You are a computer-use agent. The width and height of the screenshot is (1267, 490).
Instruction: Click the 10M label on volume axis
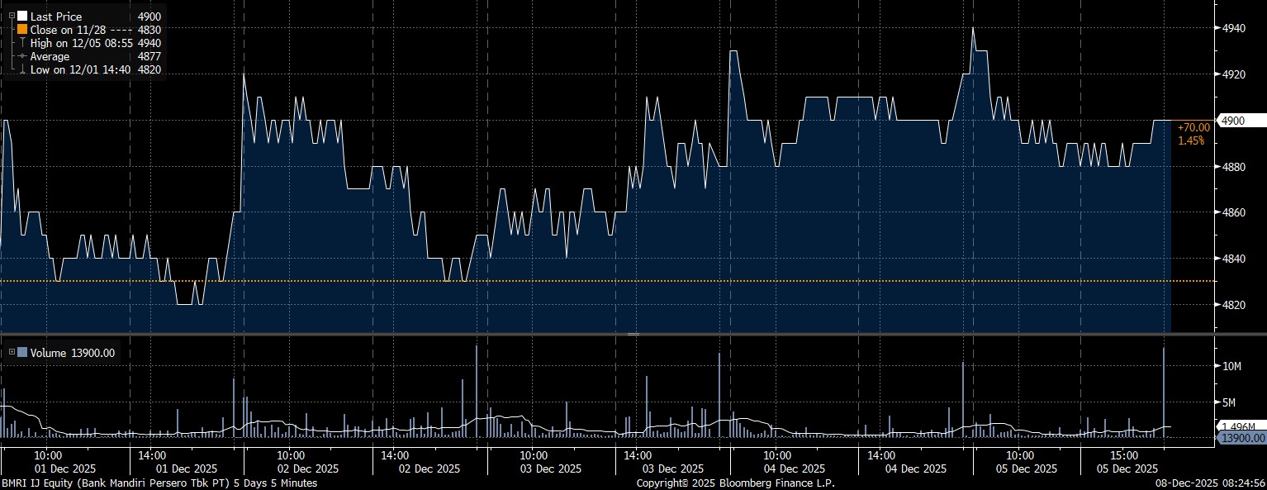coord(1231,366)
